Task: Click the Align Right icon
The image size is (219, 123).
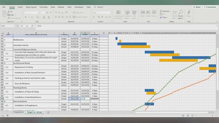Action: [x=62, y=17]
